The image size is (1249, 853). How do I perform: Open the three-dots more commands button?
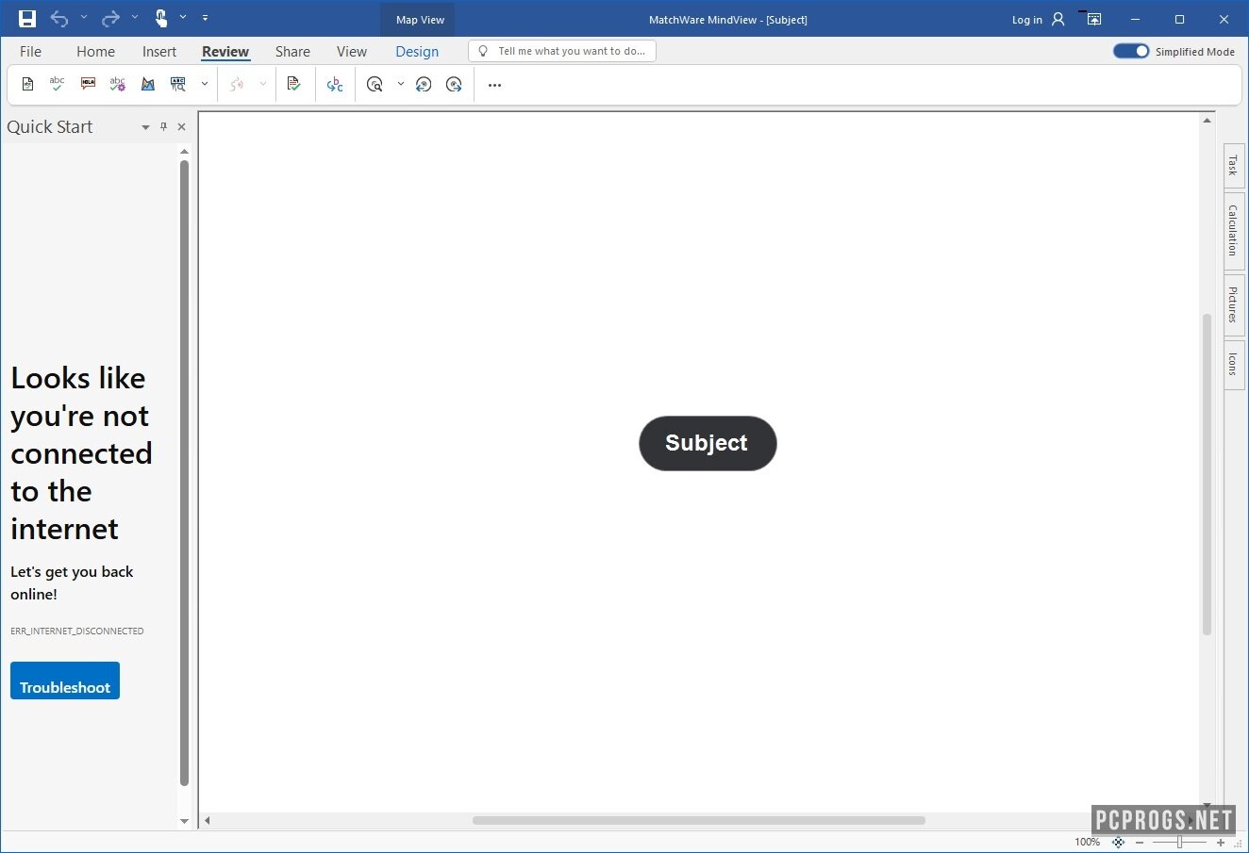point(494,85)
